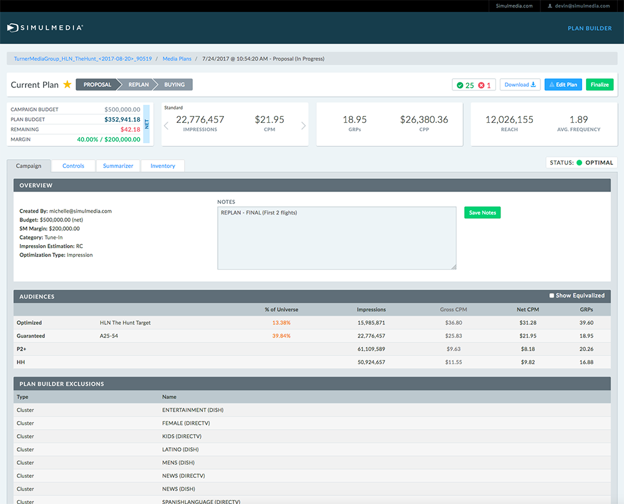
Task: Click the red error count 1
Action: (x=484, y=85)
